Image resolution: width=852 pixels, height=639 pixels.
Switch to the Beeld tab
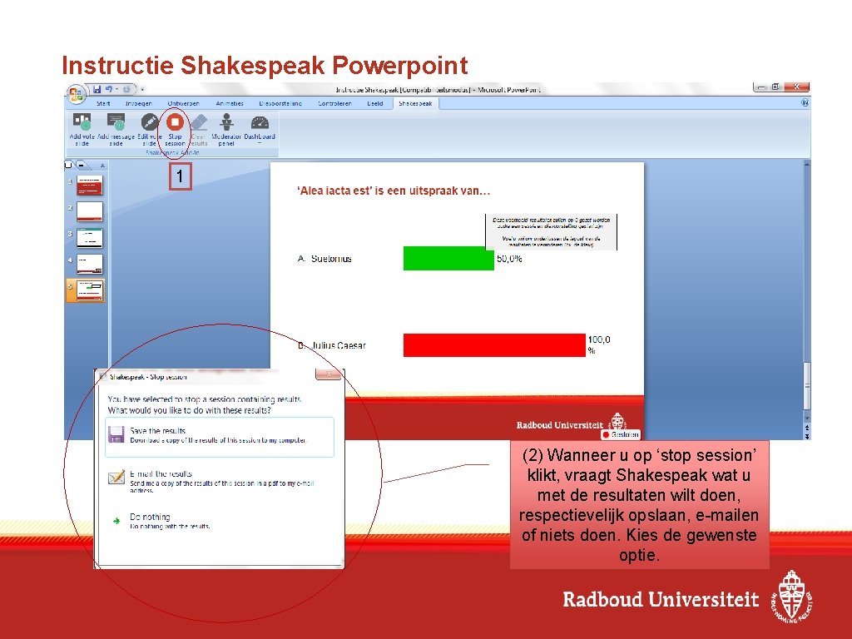click(x=375, y=103)
